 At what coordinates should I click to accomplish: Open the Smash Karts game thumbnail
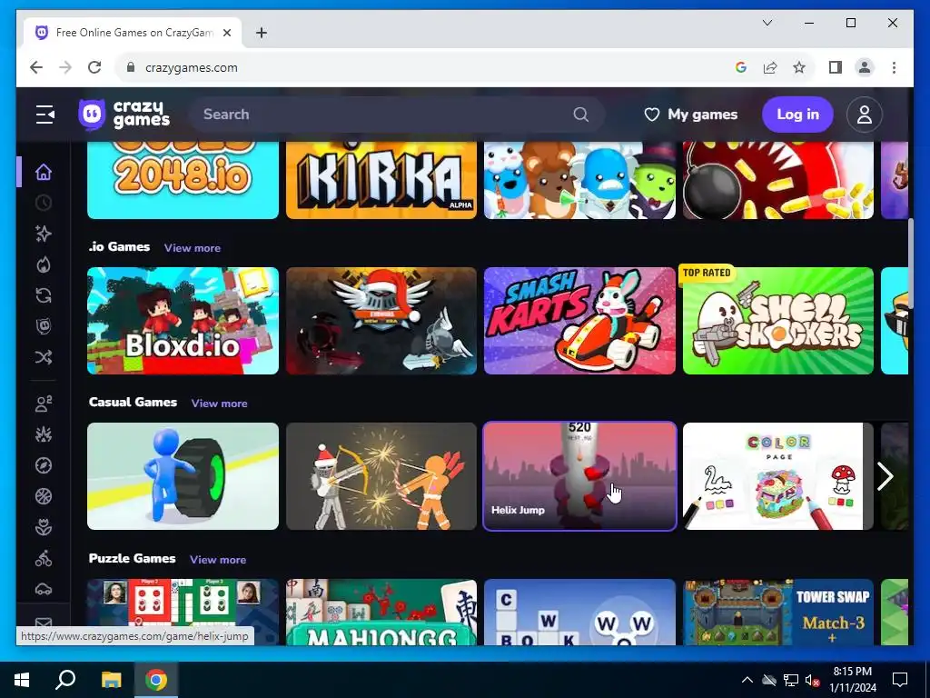[x=579, y=321]
